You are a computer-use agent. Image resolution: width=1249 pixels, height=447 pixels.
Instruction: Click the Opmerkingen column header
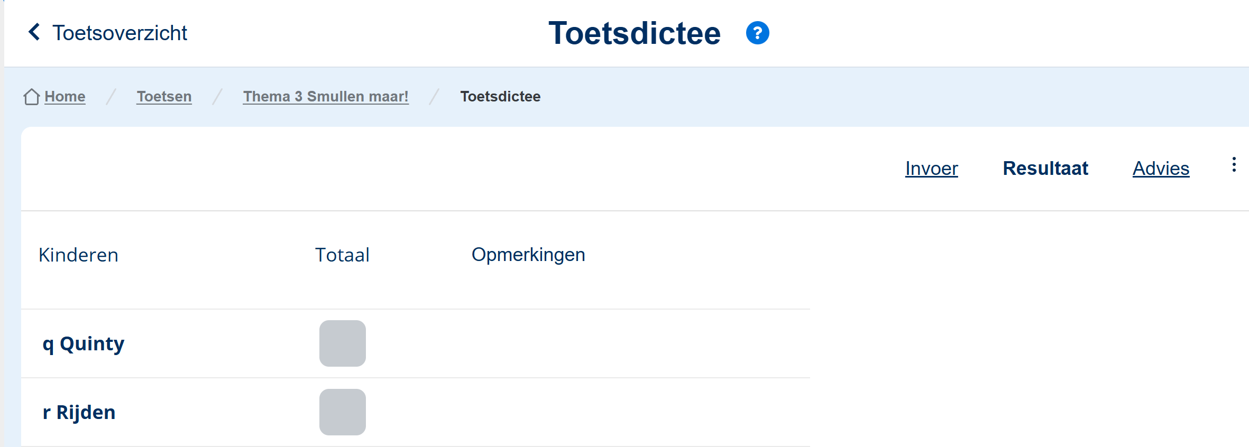click(528, 255)
